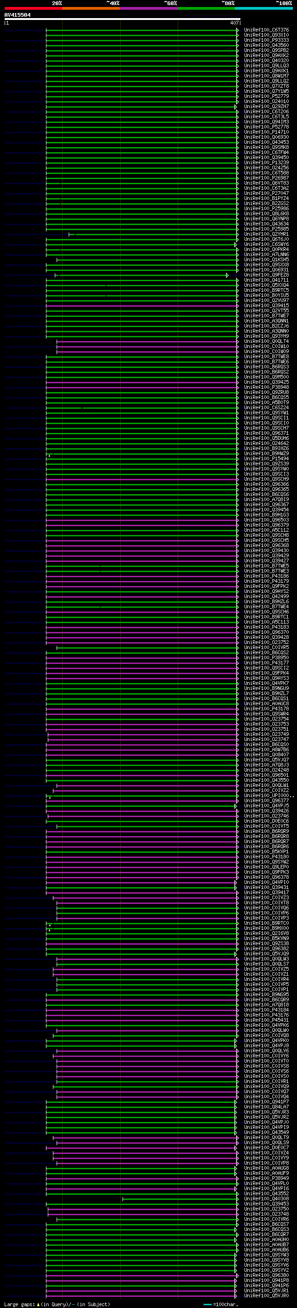This screenshot has width=297, height=1308.
Task: Click the alignment bar for UniRef100_C6T376
Action: click(x=142, y=30)
